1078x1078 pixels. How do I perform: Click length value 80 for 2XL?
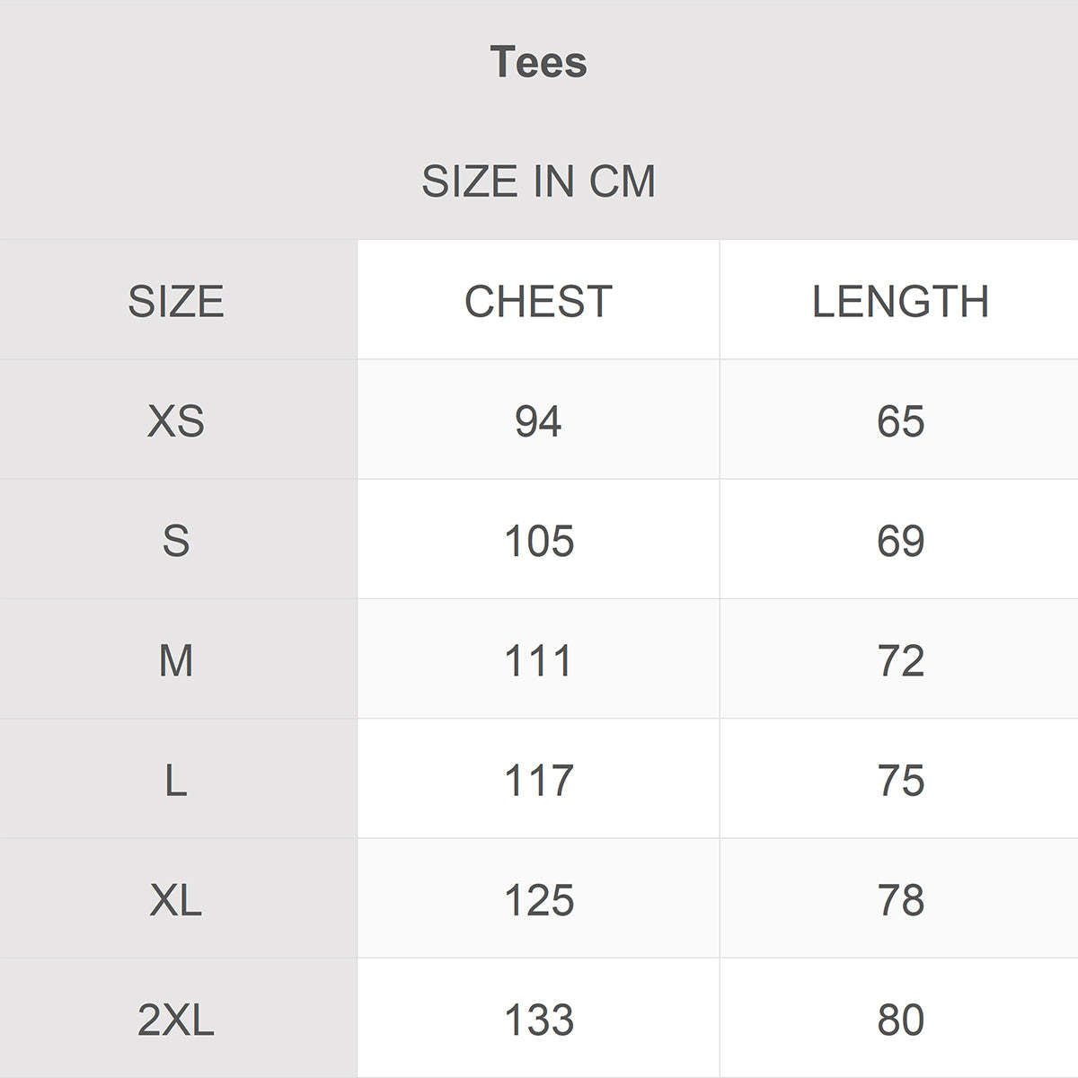tap(900, 1020)
